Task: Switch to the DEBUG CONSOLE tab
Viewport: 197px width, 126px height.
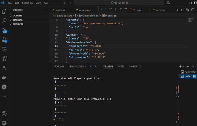Action: 77,66
